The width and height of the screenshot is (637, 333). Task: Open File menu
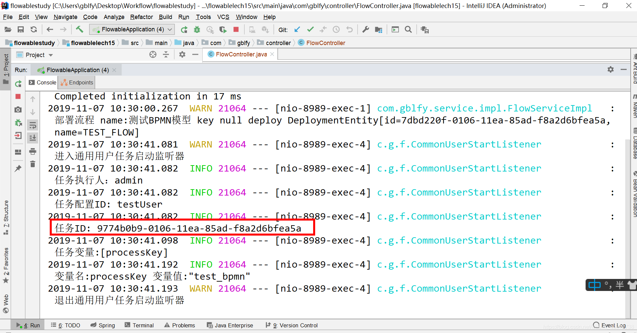pos(8,17)
